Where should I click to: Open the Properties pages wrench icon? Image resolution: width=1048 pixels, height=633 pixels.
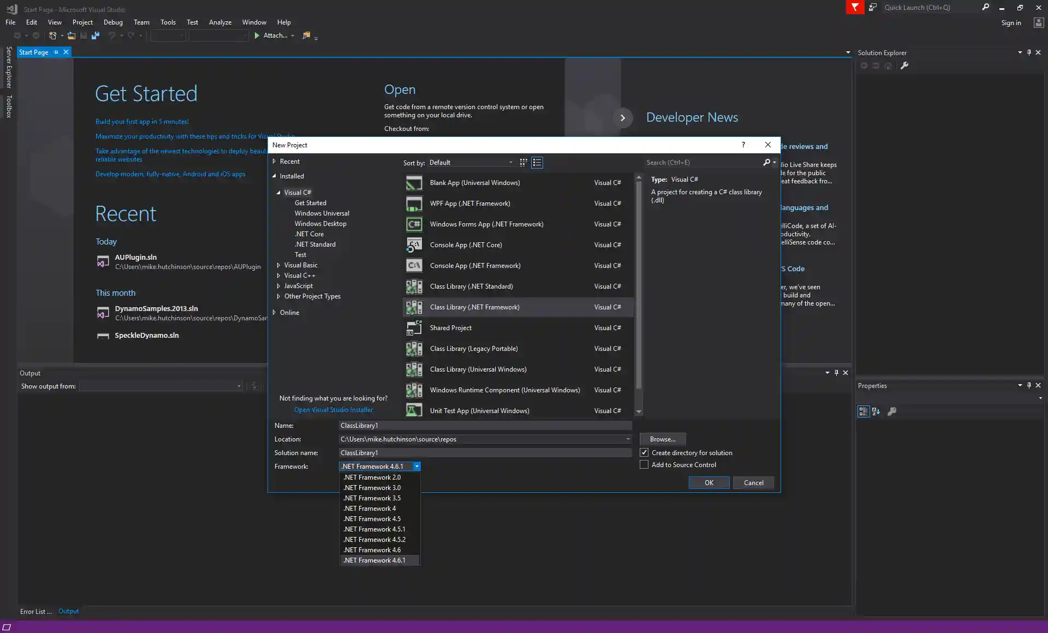[x=892, y=411]
